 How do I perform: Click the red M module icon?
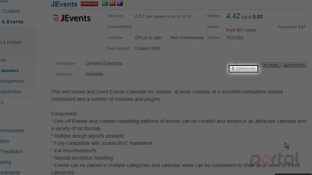click(112, 3)
